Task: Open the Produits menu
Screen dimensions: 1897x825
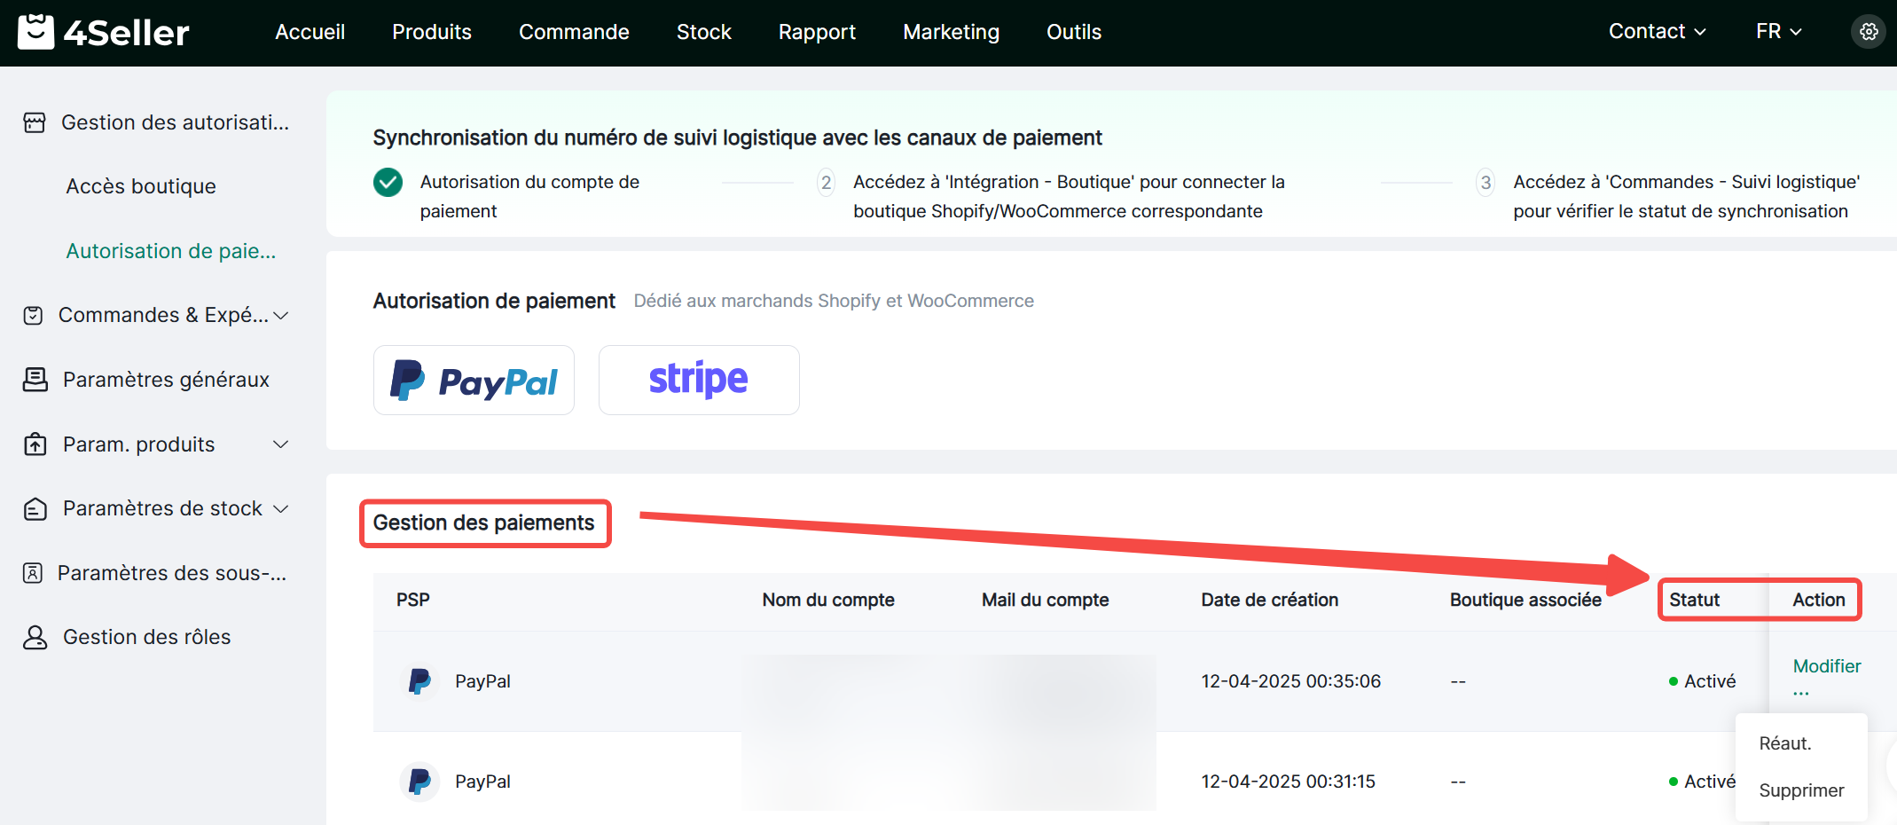Action: tap(432, 32)
